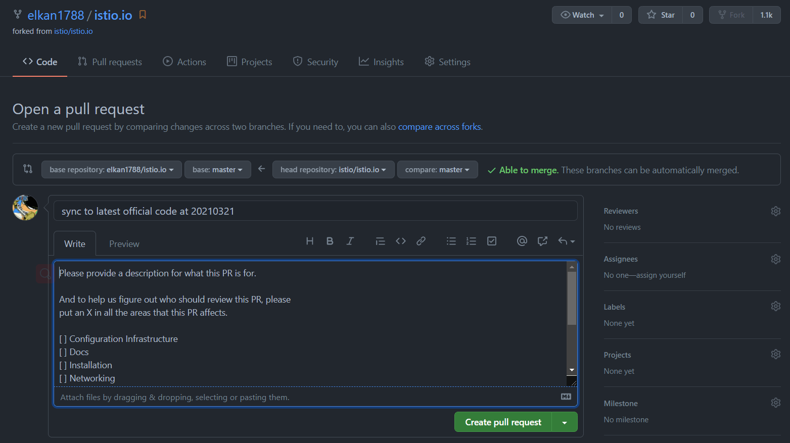Click Create pull request button

click(503, 422)
